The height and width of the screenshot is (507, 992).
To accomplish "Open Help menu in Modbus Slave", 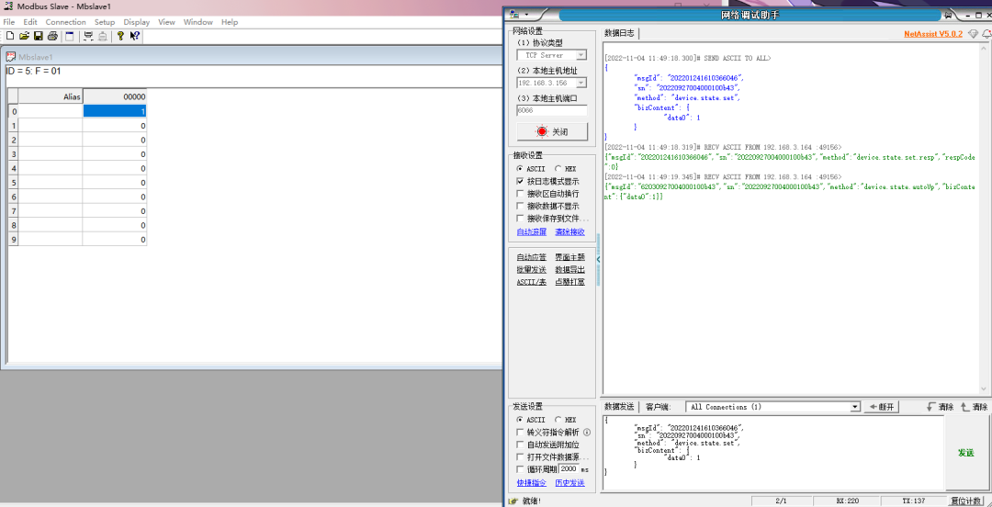I will [x=230, y=22].
